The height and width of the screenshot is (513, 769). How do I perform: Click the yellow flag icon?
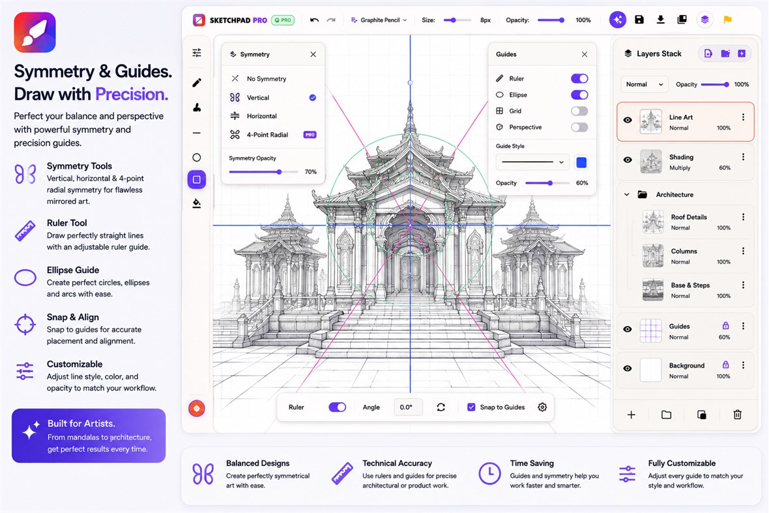coord(728,20)
